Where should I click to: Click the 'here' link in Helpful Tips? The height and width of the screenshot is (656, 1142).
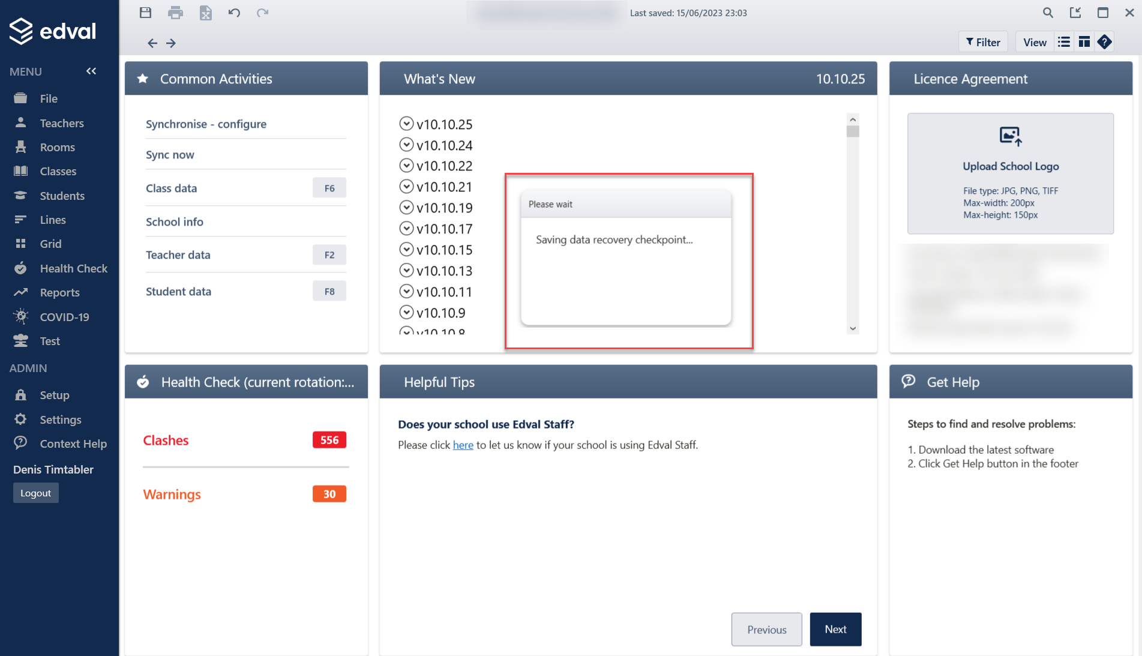pos(463,445)
